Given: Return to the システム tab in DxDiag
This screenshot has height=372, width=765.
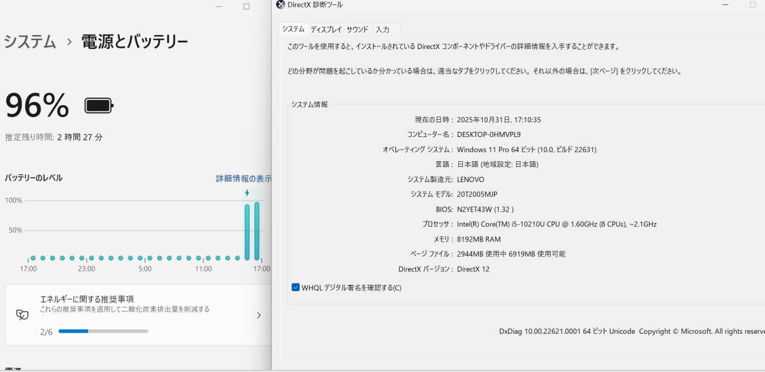Looking at the screenshot, I should click(x=294, y=29).
